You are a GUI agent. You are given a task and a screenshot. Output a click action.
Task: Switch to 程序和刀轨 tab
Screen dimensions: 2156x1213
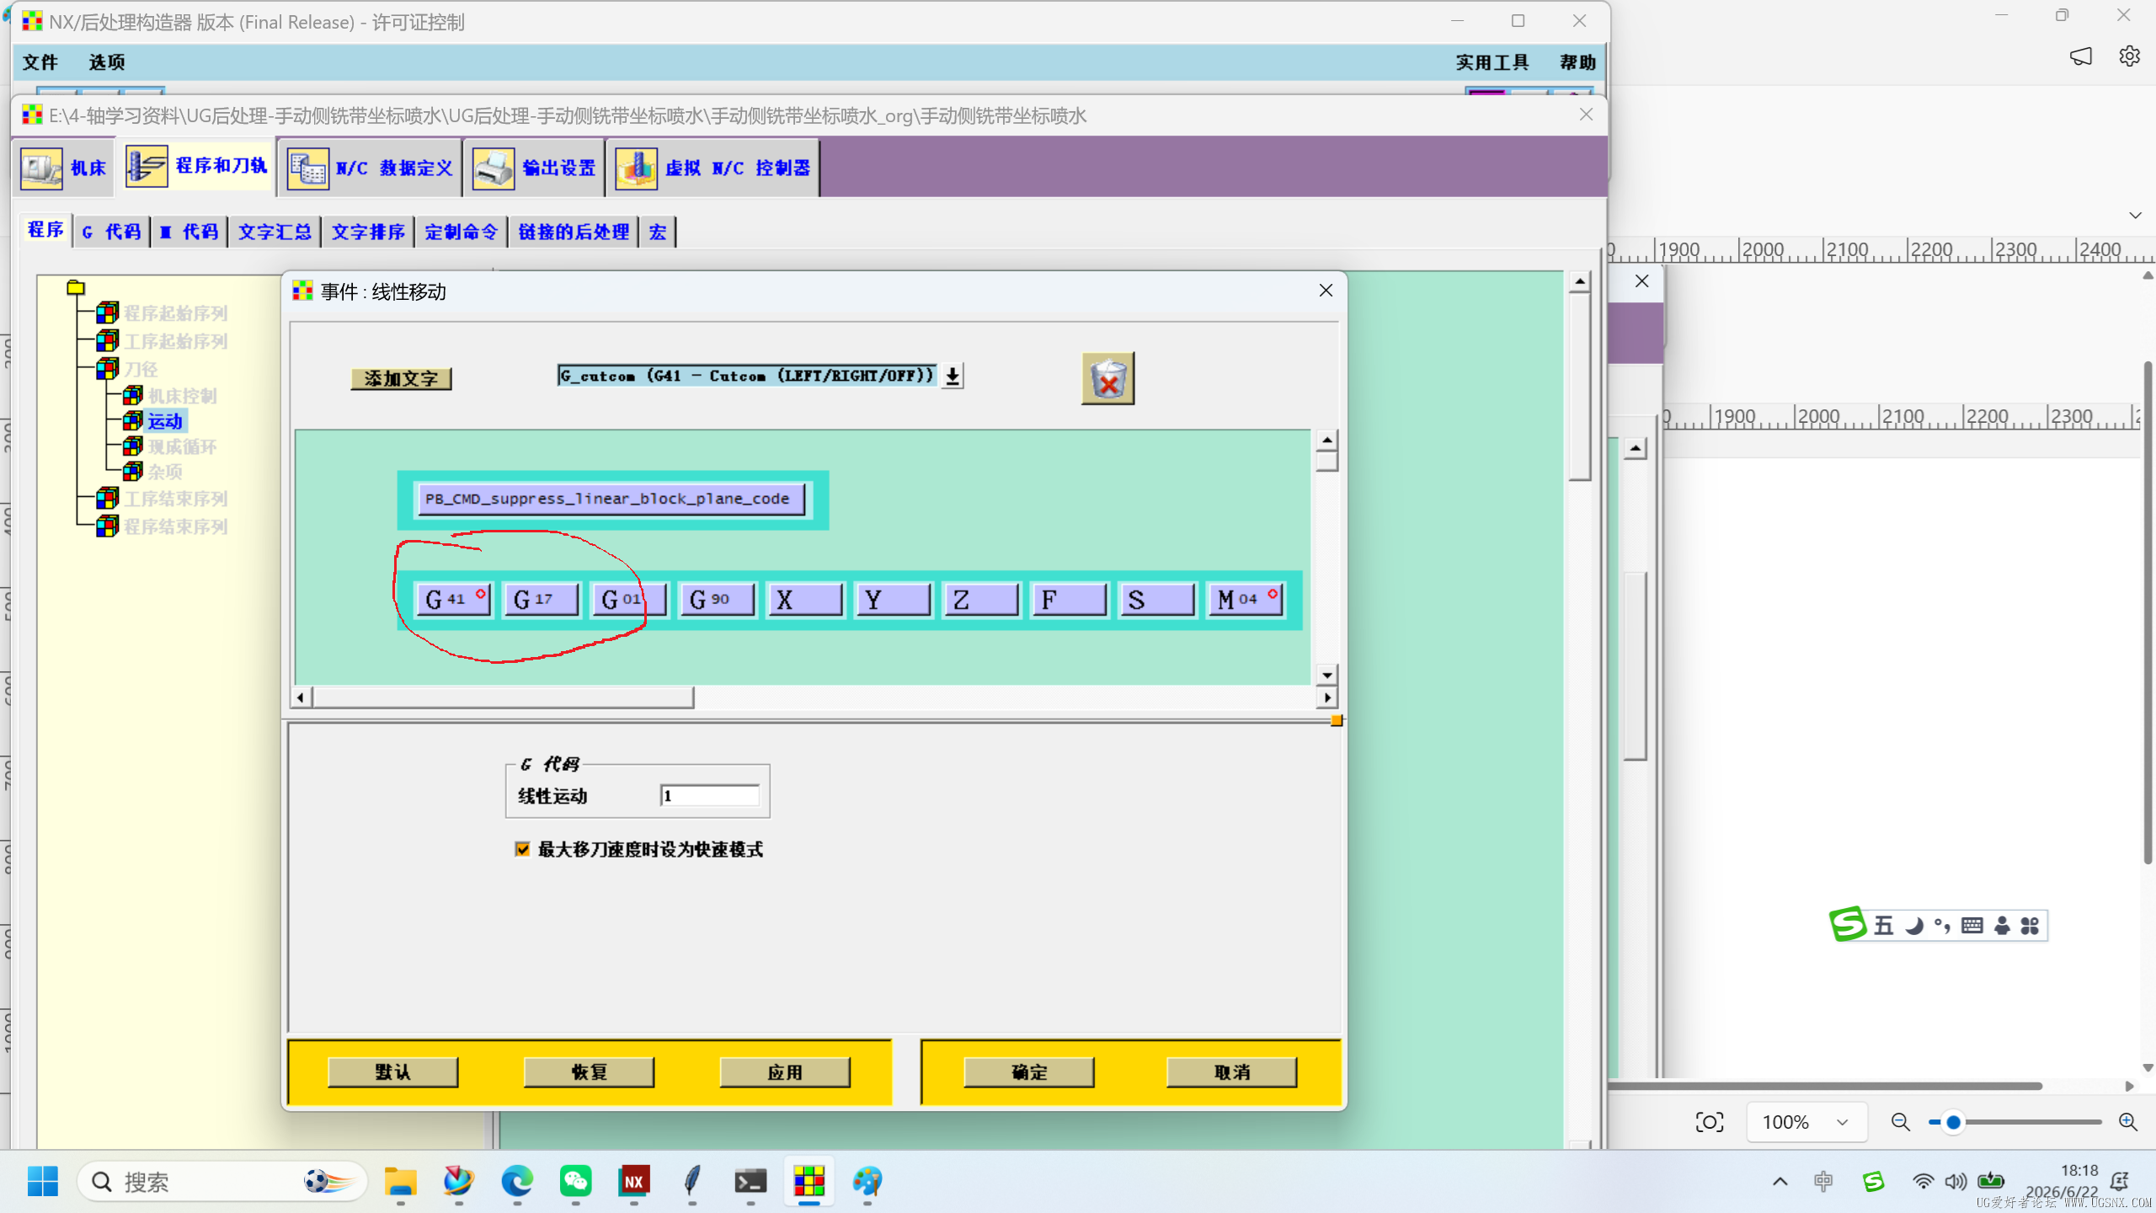coord(196,166)
